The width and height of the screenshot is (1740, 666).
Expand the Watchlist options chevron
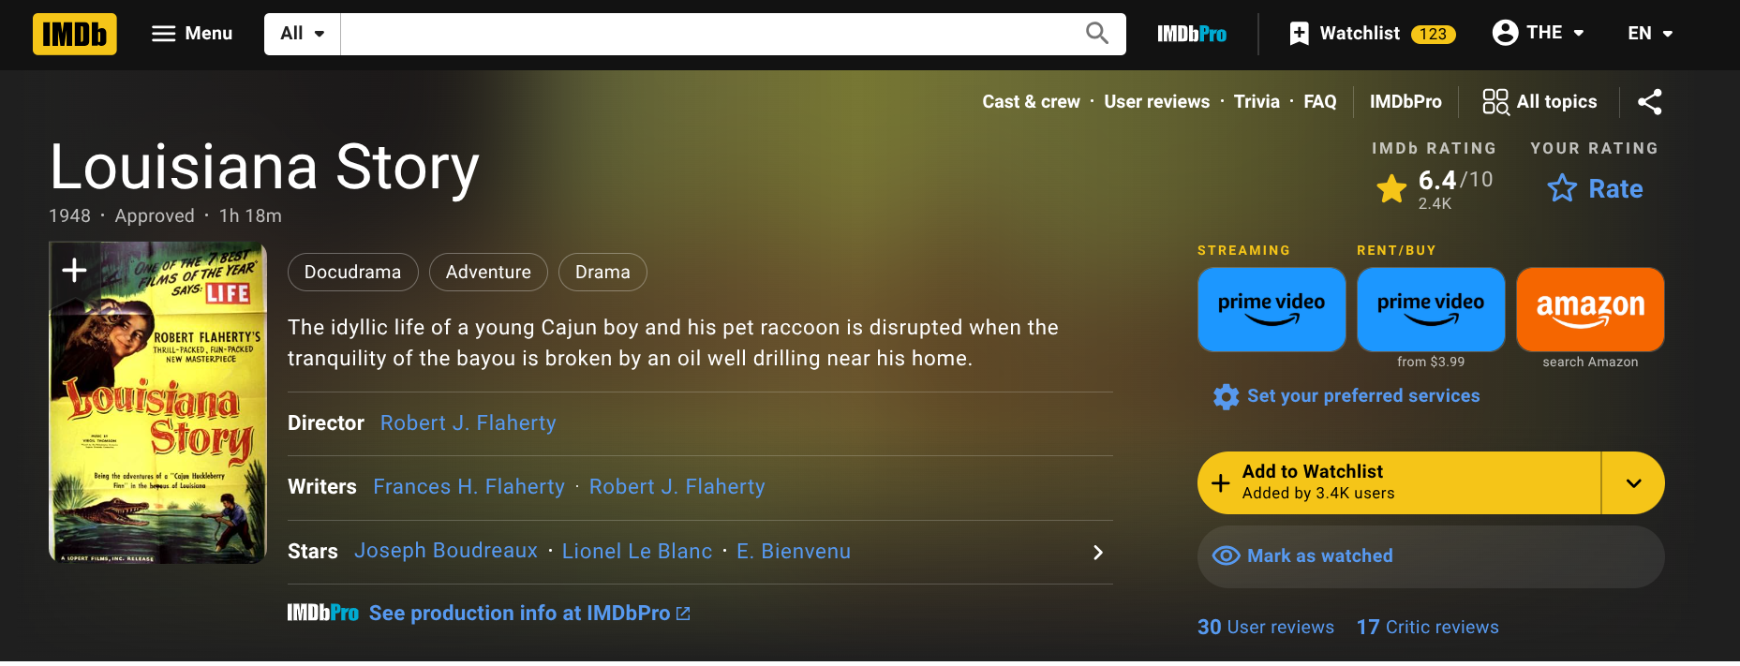[x=1633, y=483]
